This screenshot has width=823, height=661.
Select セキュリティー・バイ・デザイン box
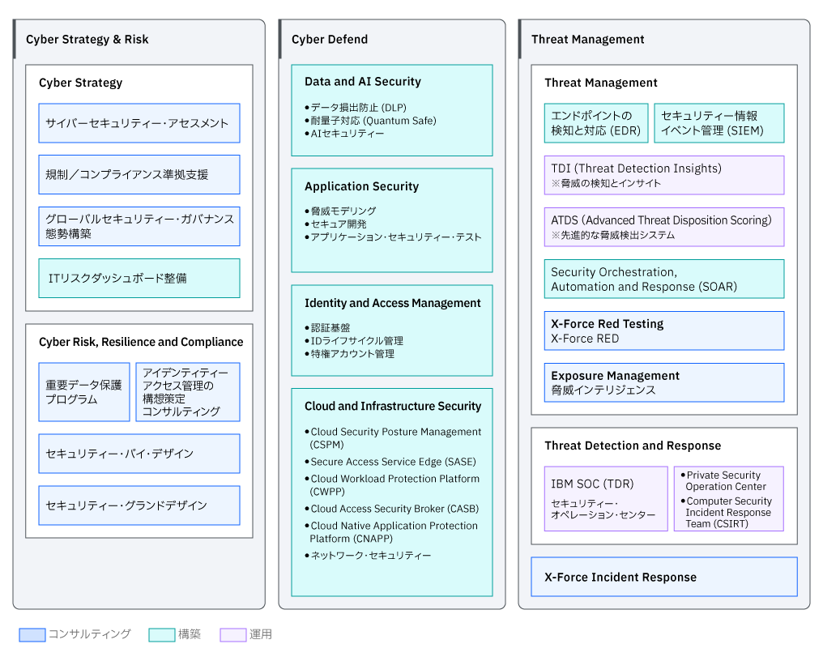click(139, 454)
